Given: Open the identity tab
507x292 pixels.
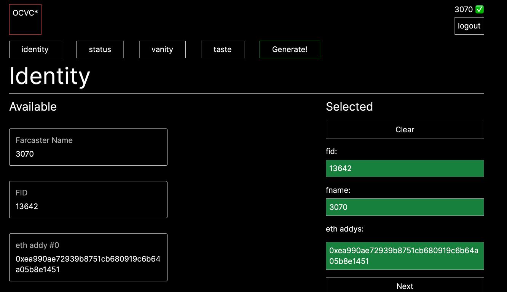Looking at the screenshot, I should [x=35, y=49].
